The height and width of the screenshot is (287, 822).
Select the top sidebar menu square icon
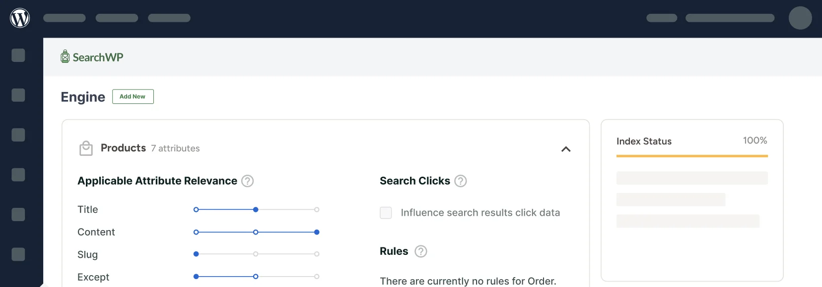pos(18,55)
